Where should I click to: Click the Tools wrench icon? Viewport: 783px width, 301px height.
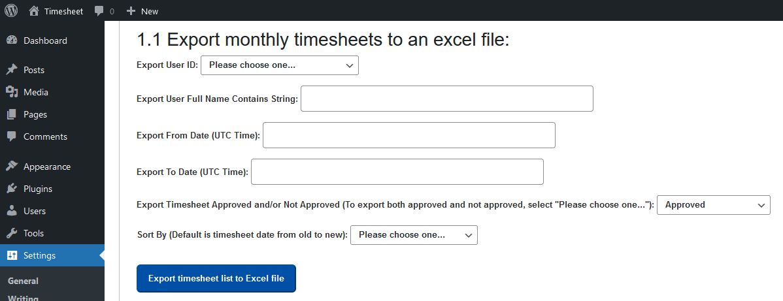(12, 233)
